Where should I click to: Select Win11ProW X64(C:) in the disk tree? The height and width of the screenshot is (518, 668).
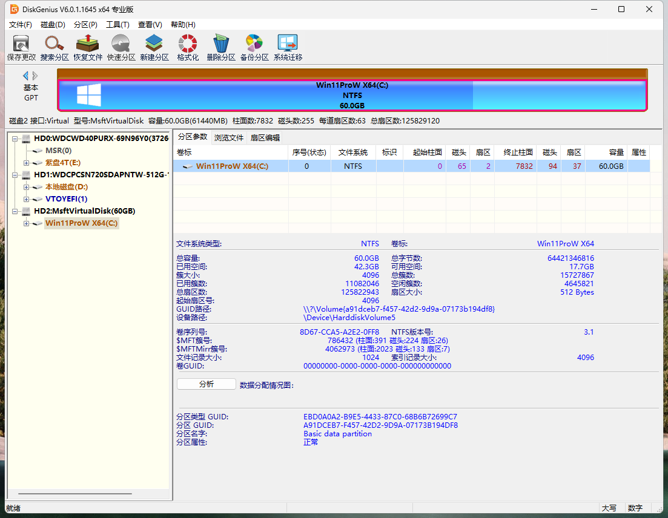pos(81,223)
